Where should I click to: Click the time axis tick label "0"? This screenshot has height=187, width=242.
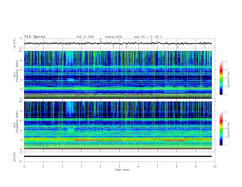(x=24, y=167)
